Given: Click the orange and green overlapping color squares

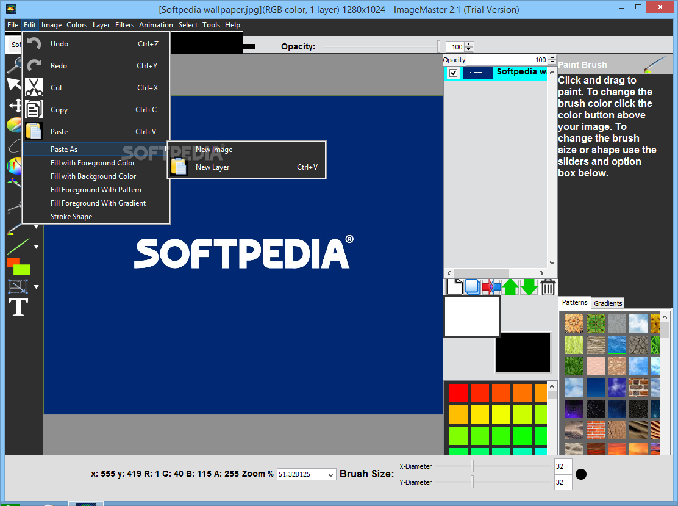Looking at the screenshot, I should pos(18,267).
